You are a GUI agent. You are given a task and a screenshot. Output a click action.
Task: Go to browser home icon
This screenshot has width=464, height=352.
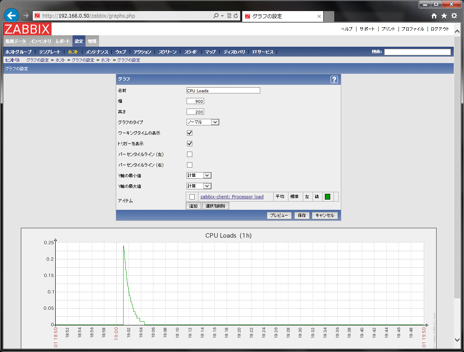pos(434,16)
